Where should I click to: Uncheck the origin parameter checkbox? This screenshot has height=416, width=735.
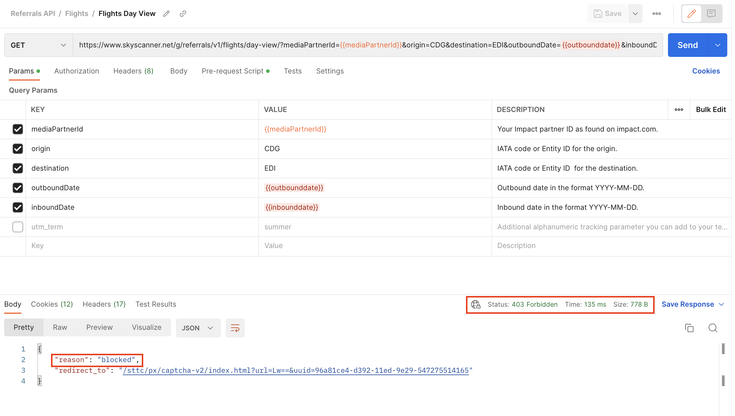18,149
